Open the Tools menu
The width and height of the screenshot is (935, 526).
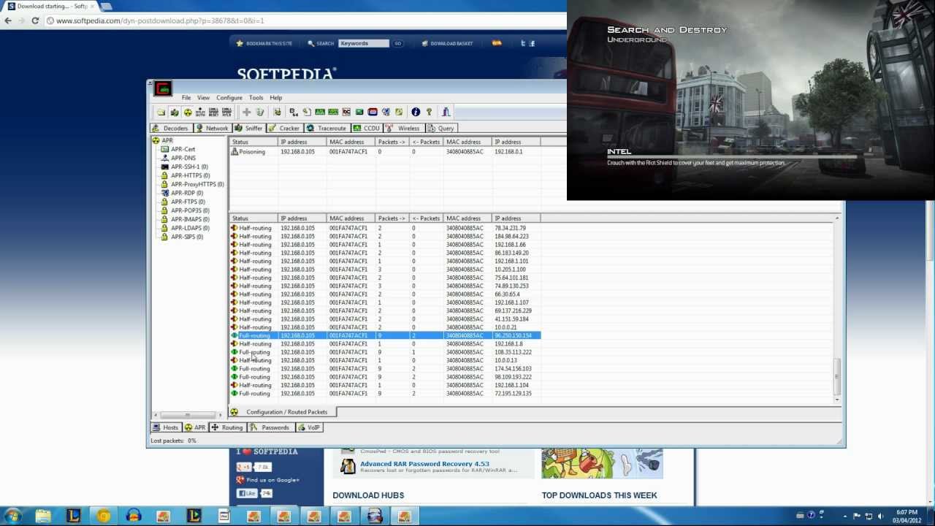coord(256,97)
